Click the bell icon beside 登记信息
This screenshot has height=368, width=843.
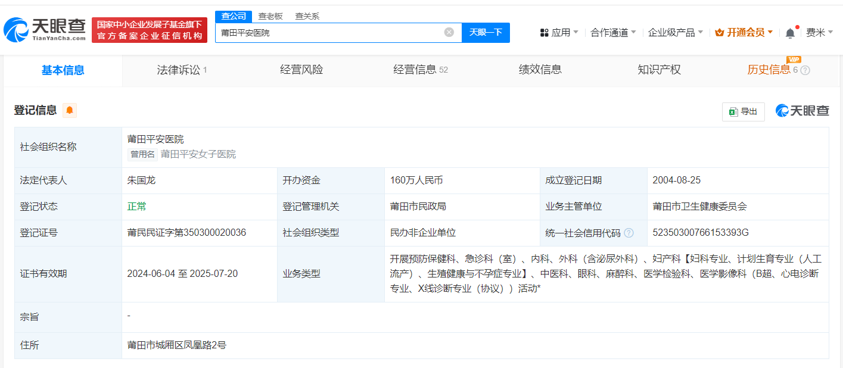coord(69,111)
